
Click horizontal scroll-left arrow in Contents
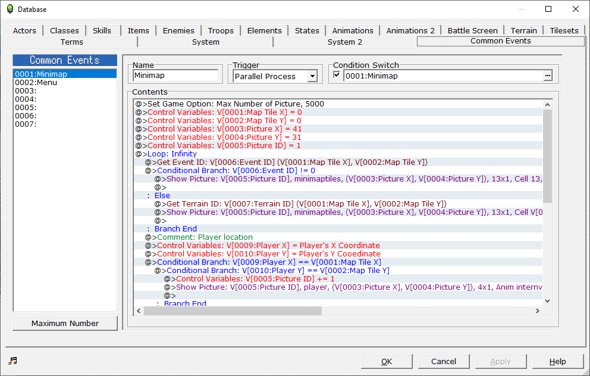[139, 311]
